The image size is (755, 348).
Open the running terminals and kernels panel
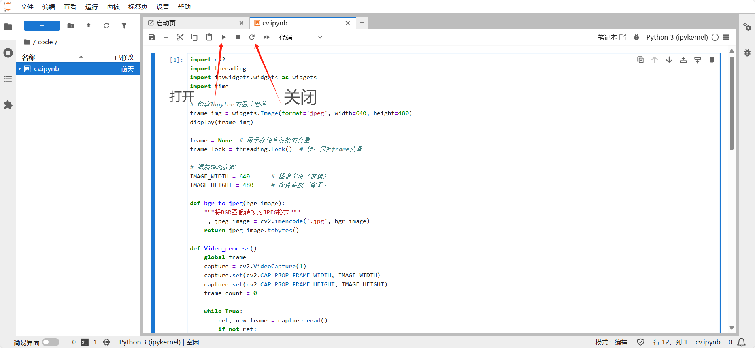[x=8, y=53]
